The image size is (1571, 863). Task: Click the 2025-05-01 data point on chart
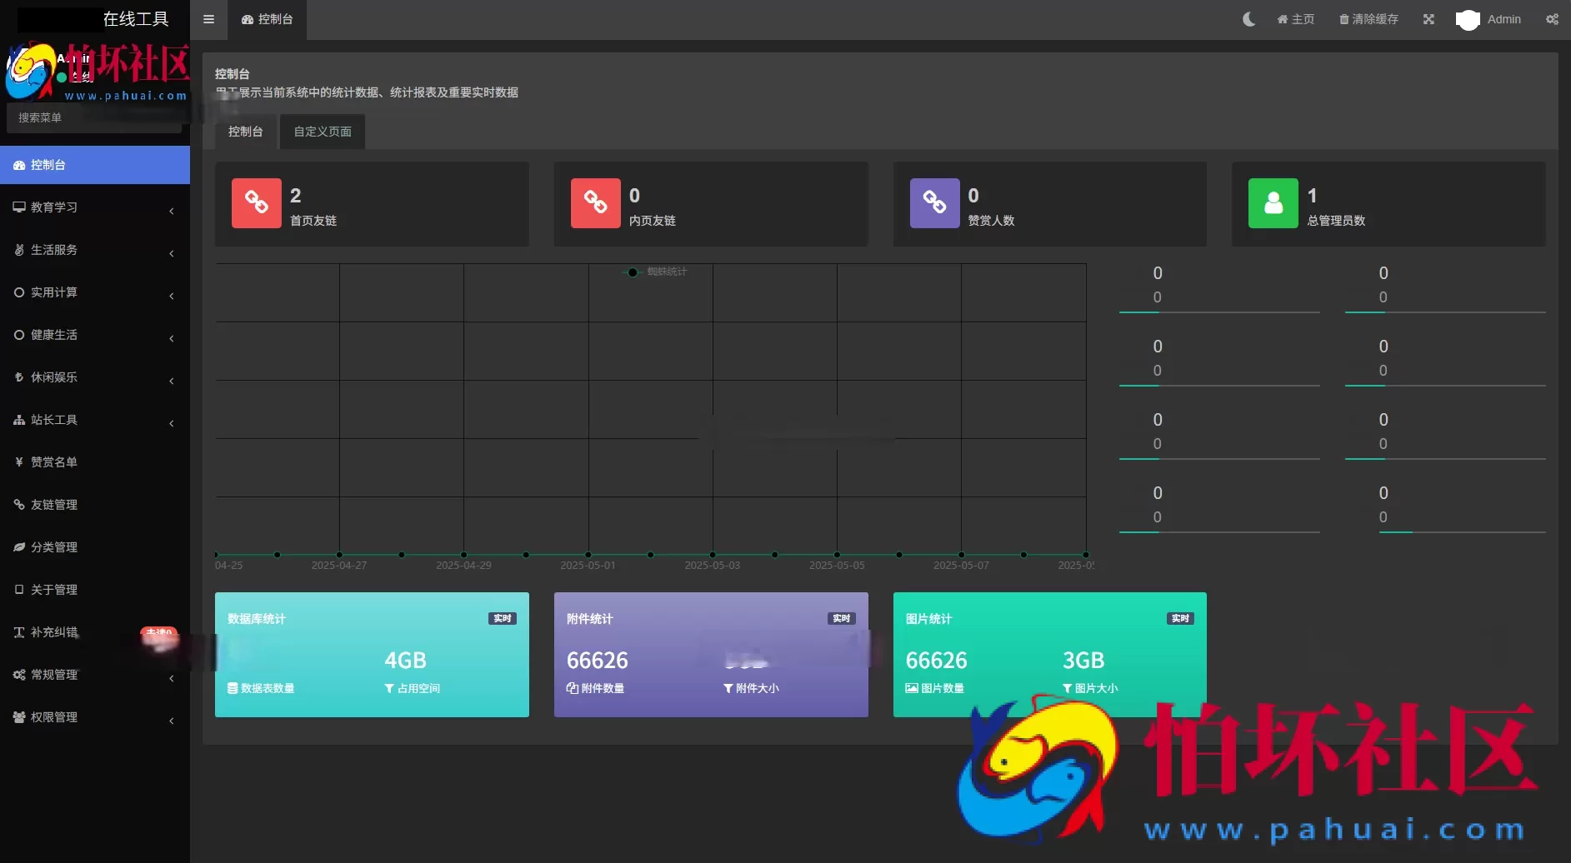point(588,554)
